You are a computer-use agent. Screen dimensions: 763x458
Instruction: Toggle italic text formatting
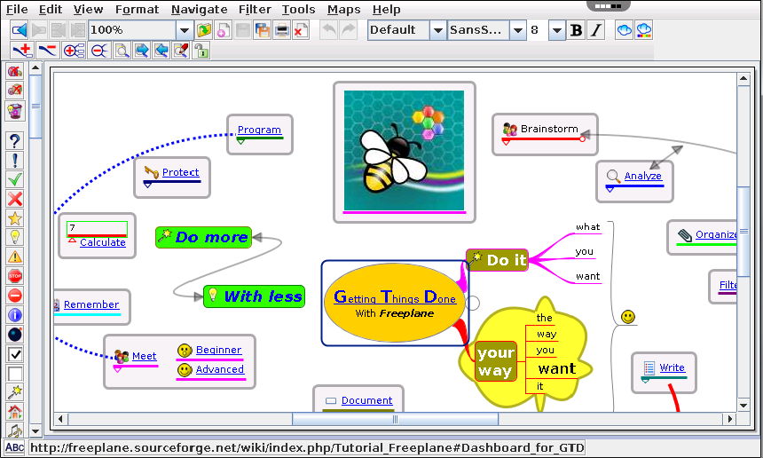595,30
